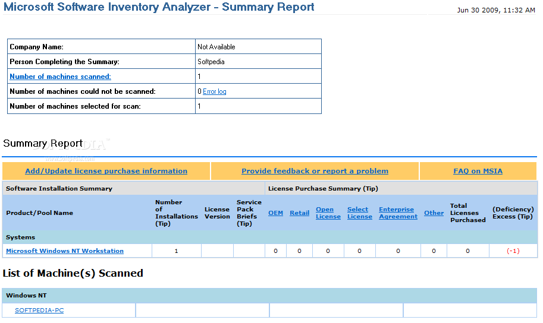Image resolution: width=543 pixels, height=323 pixels.
Task: Open the Open License column link
Action: (328, 213)
